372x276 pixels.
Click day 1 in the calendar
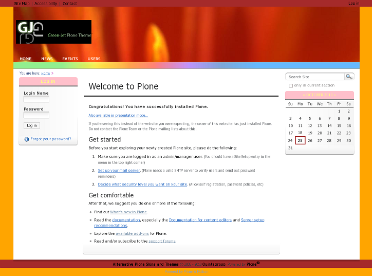pos(339,111)
